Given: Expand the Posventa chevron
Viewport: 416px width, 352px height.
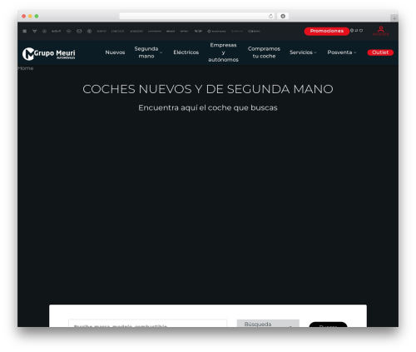Looking at the screenshot, I should [x=355, y=52].
